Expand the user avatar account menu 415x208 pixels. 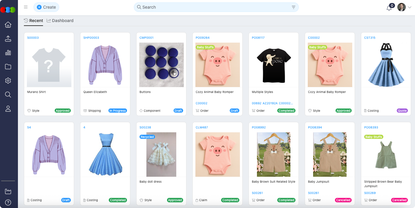pyautogui.click(x=404, y=7)
